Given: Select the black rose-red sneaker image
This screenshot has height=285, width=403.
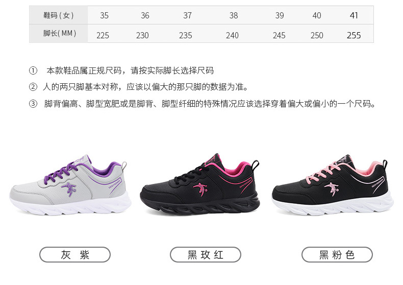Looking at the screenshot, I should 200,184.
